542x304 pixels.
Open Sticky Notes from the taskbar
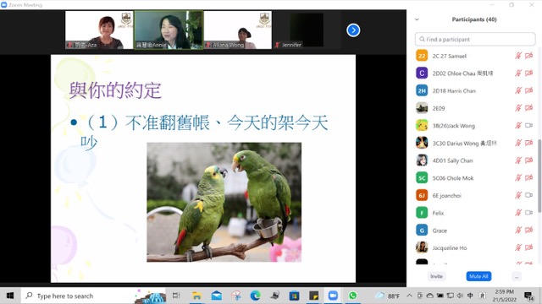pos(313,296)
